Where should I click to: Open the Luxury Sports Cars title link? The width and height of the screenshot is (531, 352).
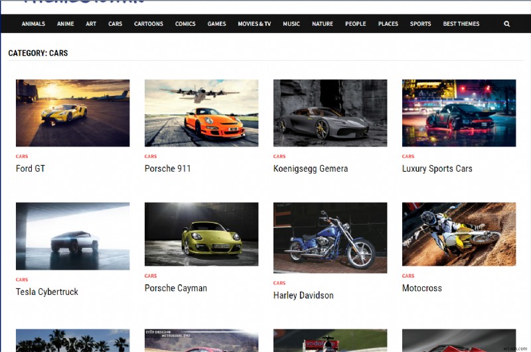click(437, 169)
